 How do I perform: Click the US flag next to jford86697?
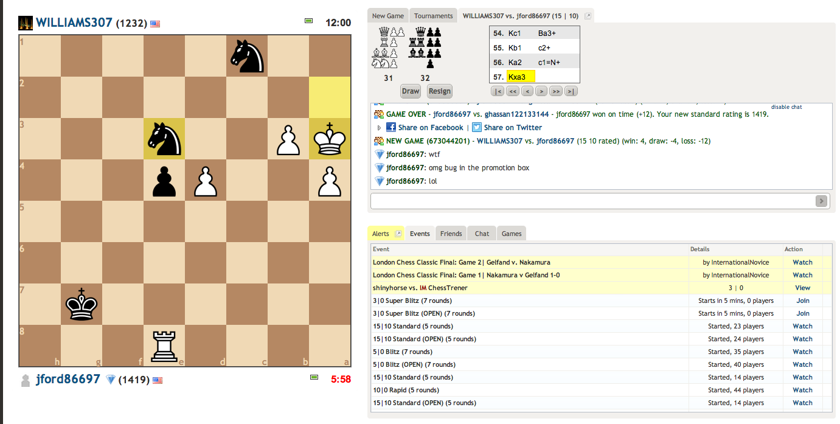[x=158, y=380]
